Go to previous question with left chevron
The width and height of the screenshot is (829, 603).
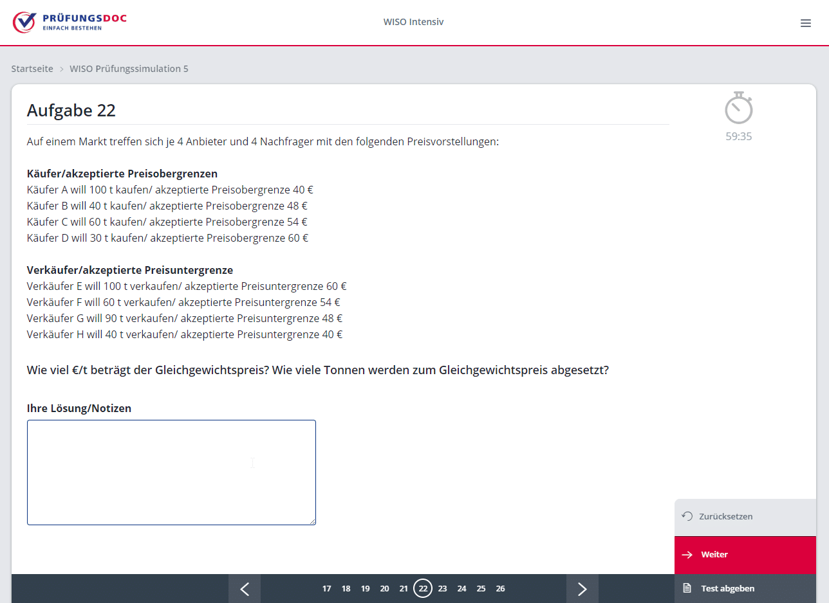(x=245, y=589)
